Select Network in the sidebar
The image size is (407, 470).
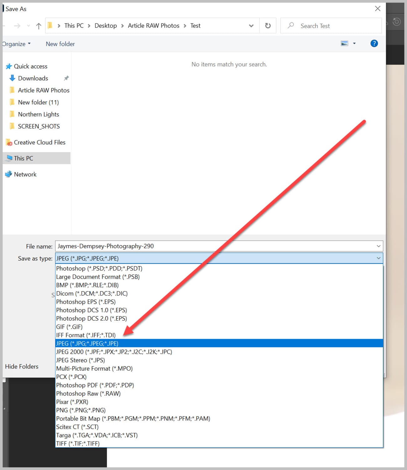click(25, 174)
